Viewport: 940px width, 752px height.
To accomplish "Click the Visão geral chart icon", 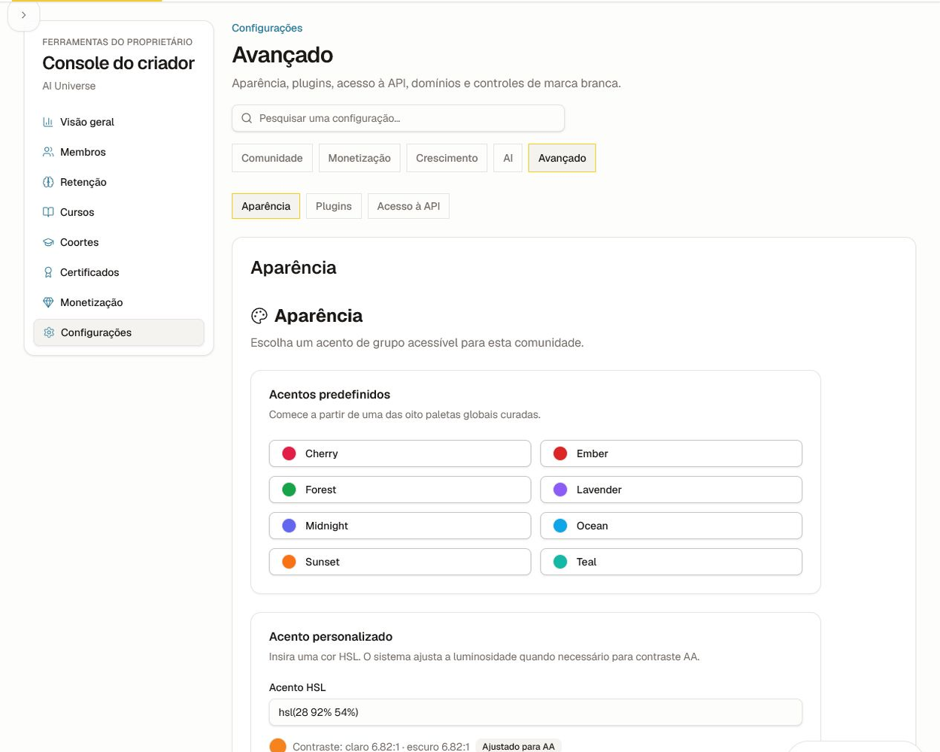I will point(48,122).
